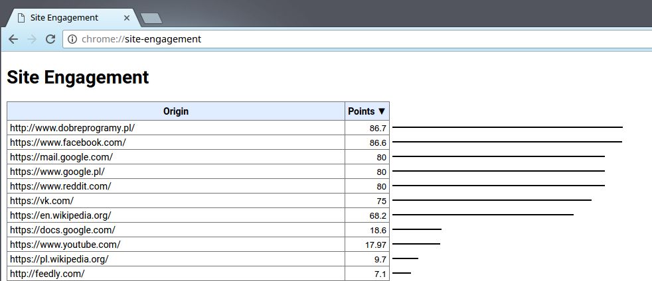Reload the page with refresh icon
This screenshot has width=652, height=281.
pos(50,39)
